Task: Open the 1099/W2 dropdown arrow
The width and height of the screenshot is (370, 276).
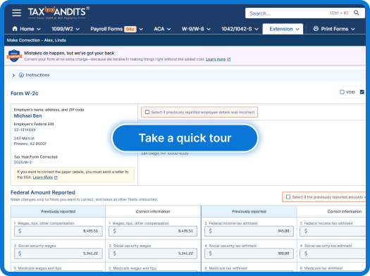Action: pyautogui.click(x=78, y=29)
